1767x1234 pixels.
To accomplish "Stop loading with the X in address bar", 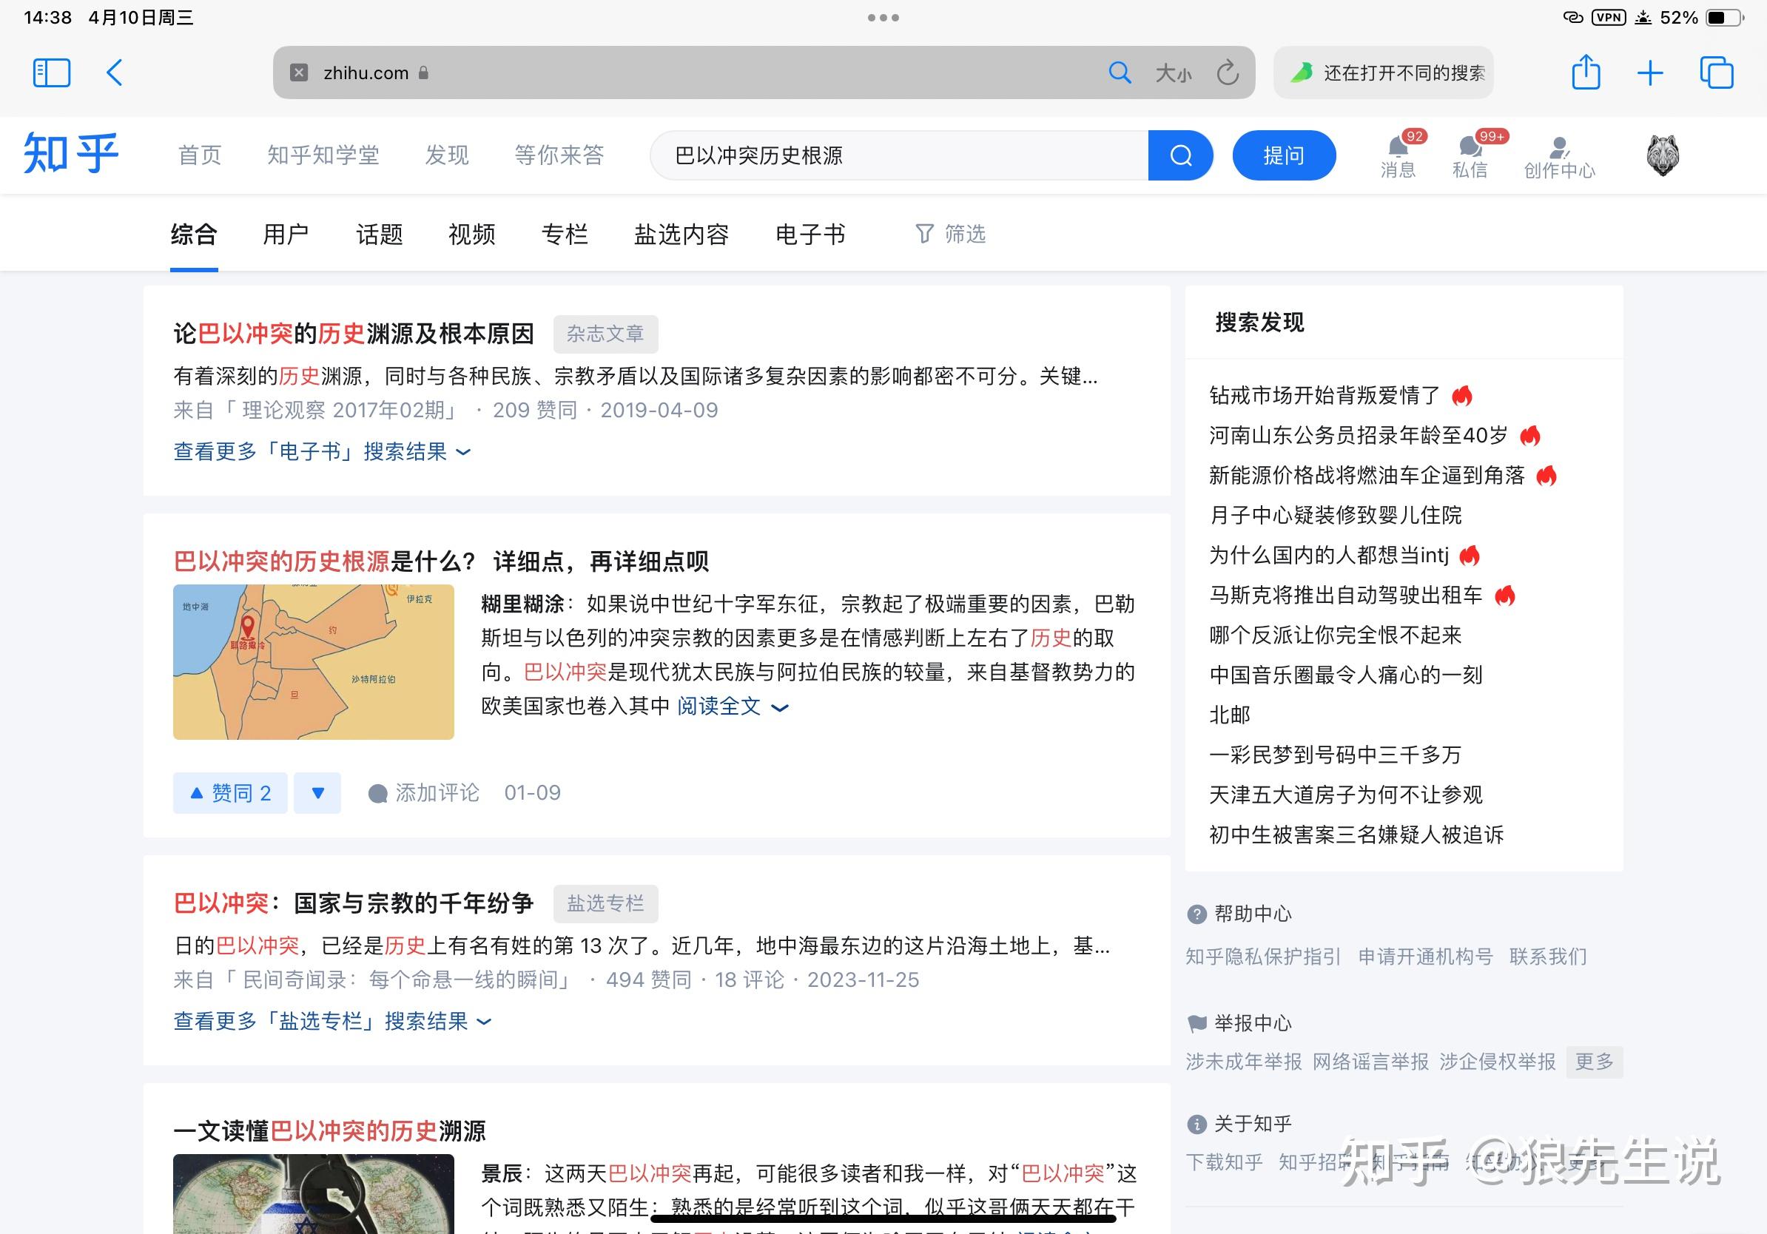I will click(299, 73).
